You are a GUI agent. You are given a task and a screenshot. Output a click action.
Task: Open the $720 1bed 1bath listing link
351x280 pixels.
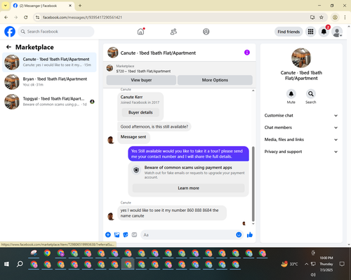pos(143,71)
